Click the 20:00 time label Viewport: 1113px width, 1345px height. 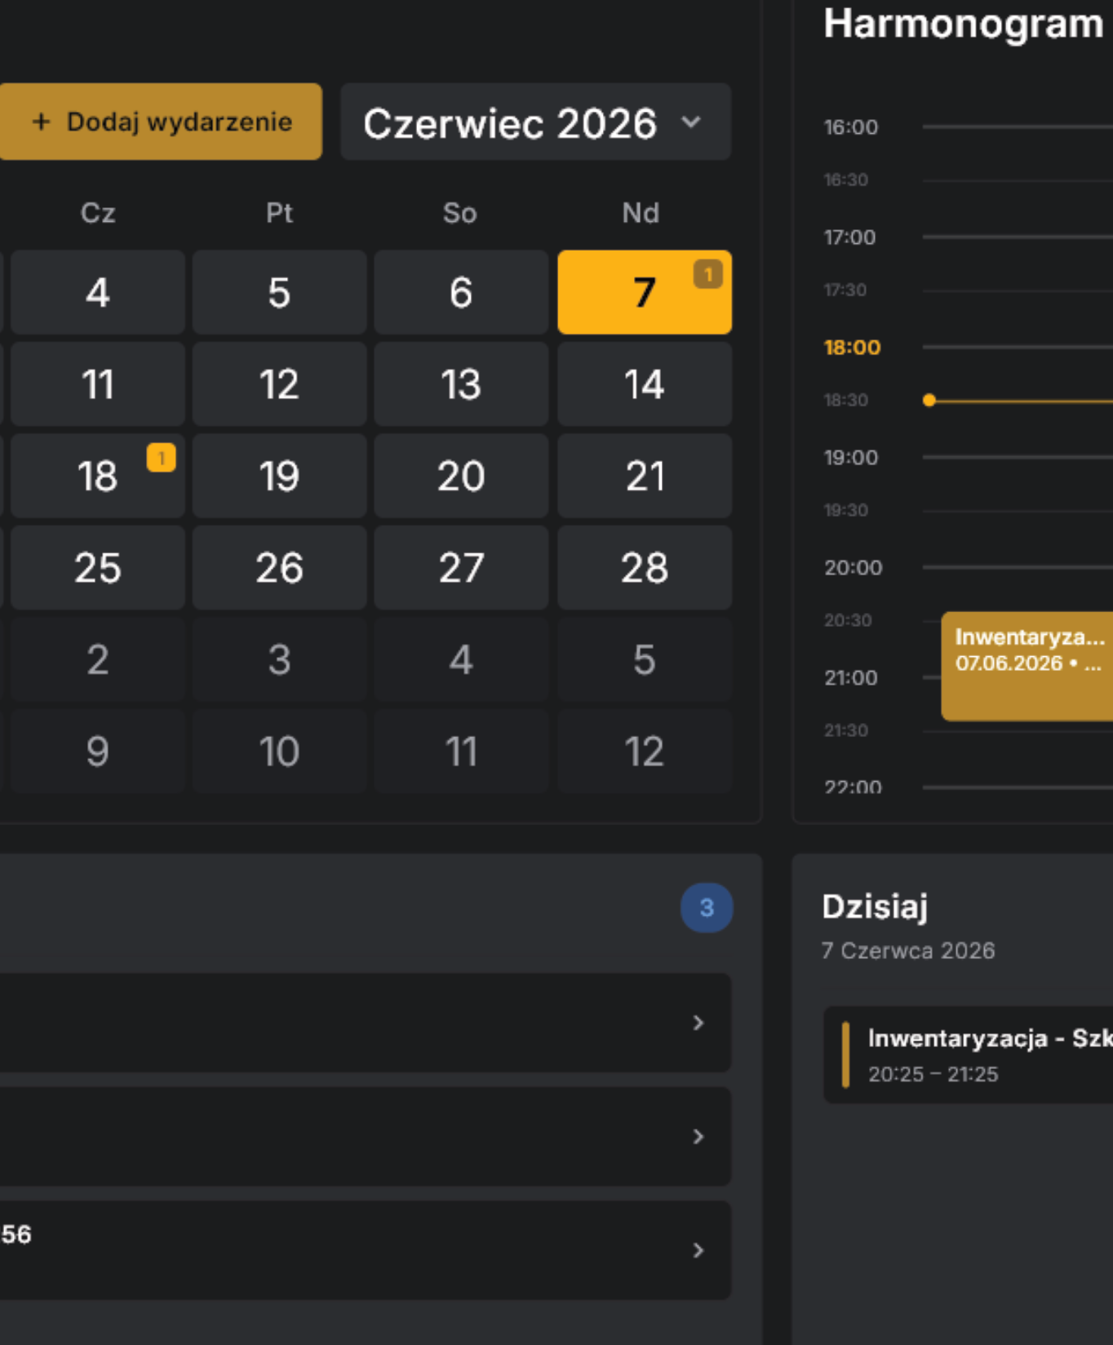pyautogui.click(x=853, y=567)
